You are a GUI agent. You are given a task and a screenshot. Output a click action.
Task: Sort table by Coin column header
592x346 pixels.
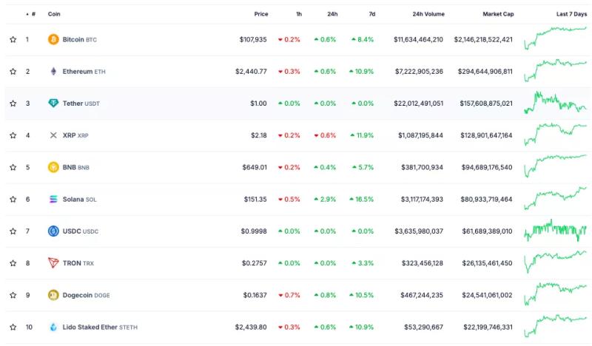tap(54, 14)
